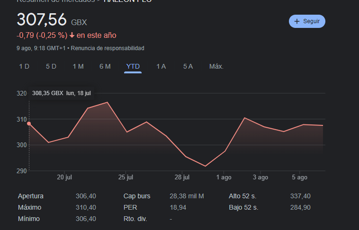Screen dimensions: 359x230
Task: Click the Máximo label
Action: point(29,208)
